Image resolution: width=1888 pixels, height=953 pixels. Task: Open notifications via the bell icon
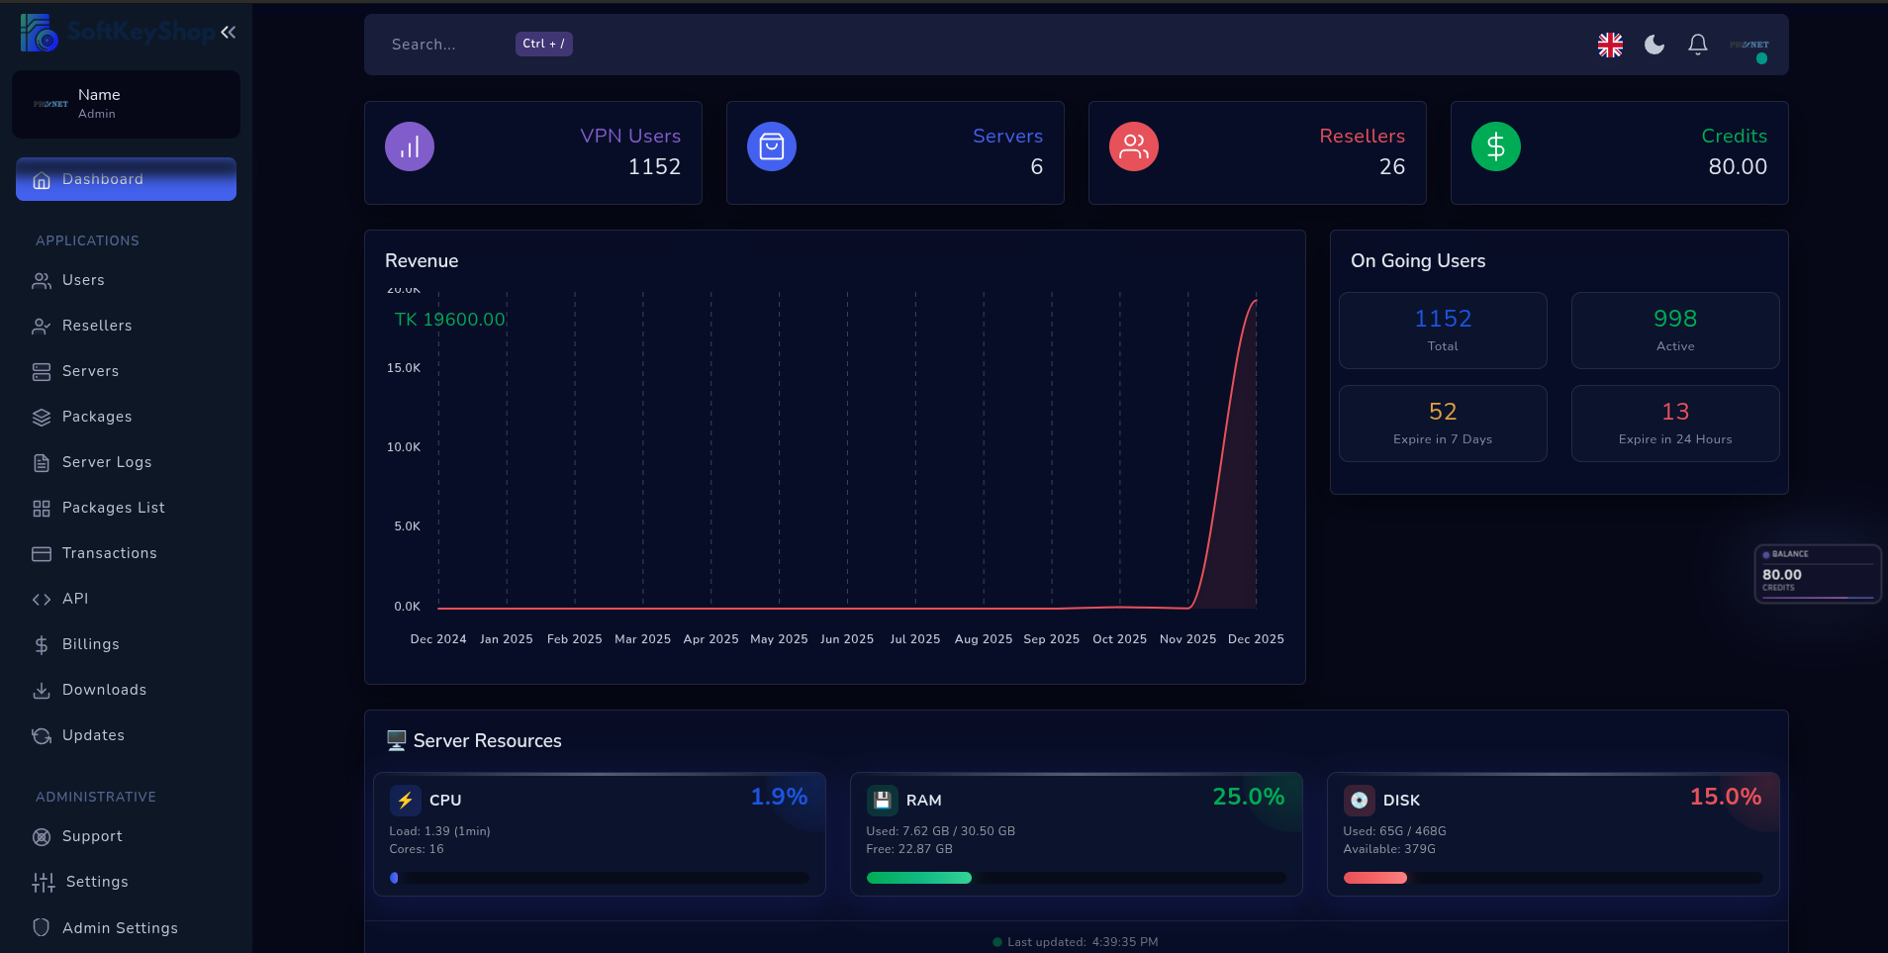tap(1696, 45)
